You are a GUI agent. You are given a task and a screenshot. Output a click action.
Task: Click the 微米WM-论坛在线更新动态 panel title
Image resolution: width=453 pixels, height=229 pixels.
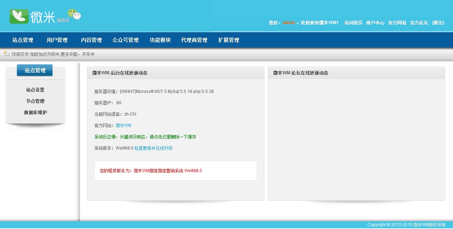[300, 73]
